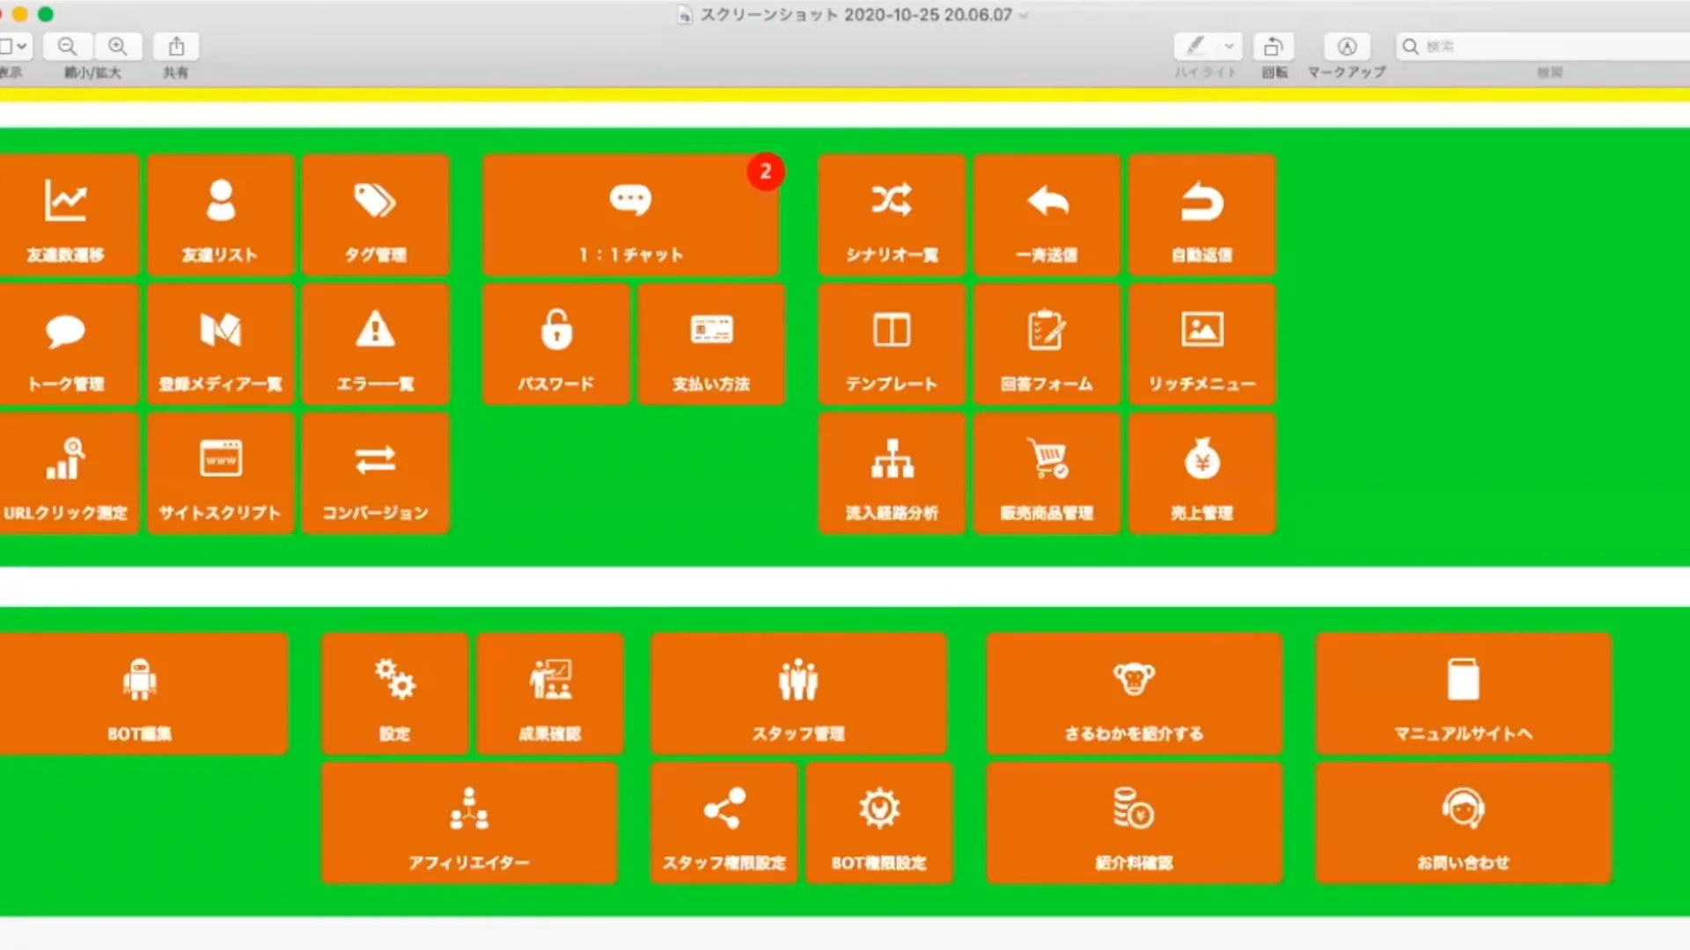
Task: Open the 設定 gears tile
Action: (394, 694)
